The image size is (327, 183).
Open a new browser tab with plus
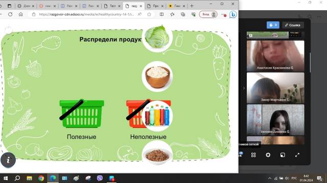(192, 6)
